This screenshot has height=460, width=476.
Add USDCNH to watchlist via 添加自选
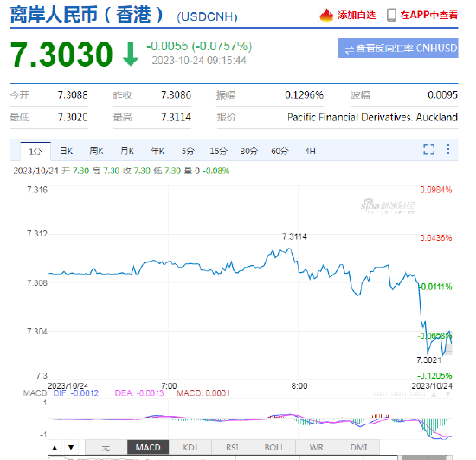pos(357,15)
